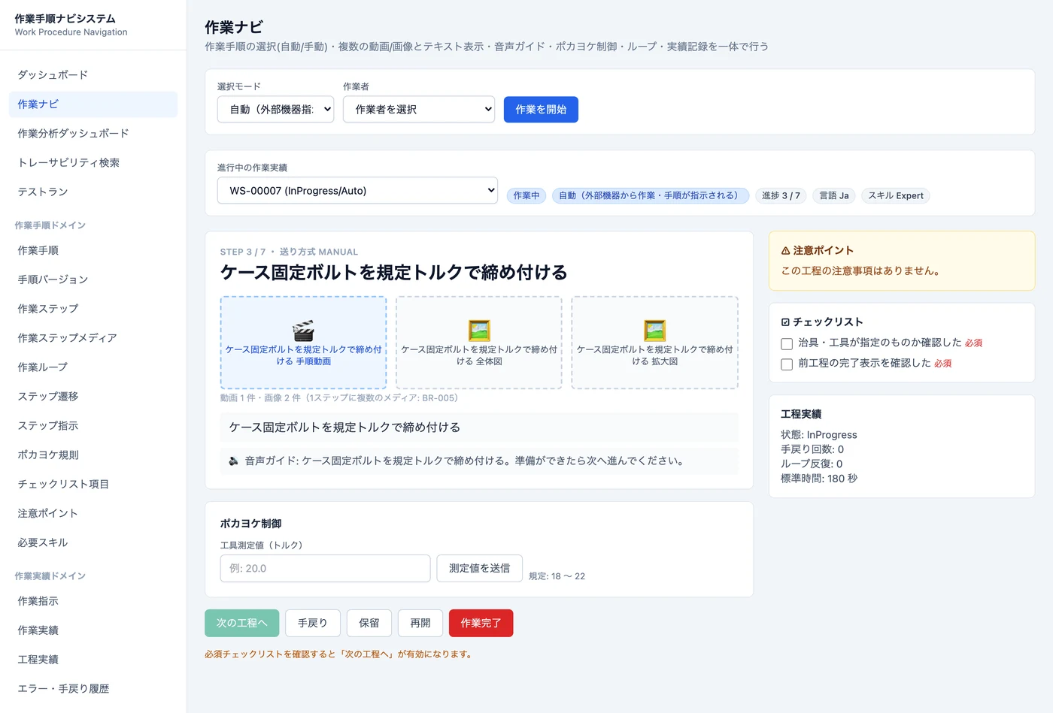Screen dimensions: 1053x713
Task: Click the speaker icon beside 音声ガイド
Action: coord(234,461)
